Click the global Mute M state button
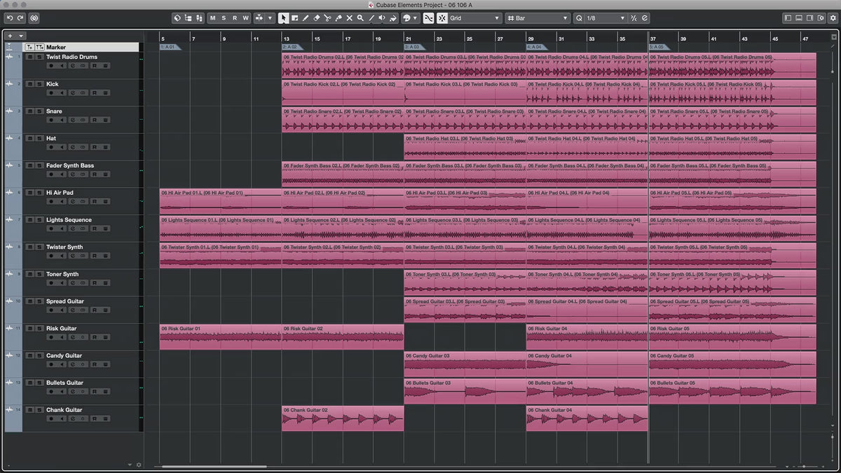Viewport: 841px width, 473px height. pyautogui.click(x=212, y=18)
